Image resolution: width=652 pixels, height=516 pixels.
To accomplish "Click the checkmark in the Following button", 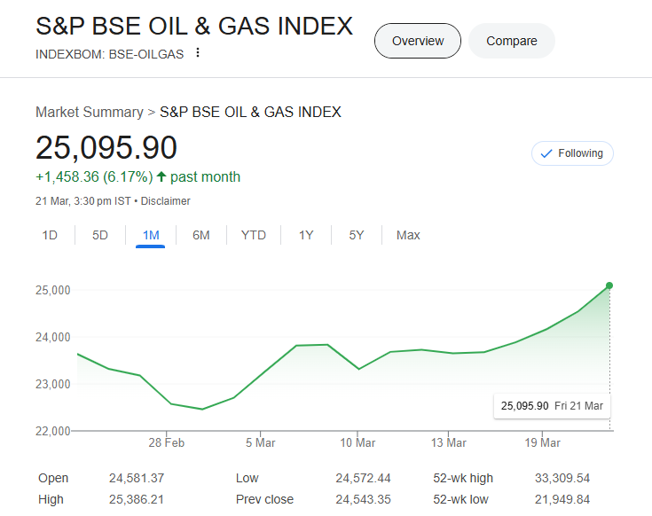I will (546, 153).
